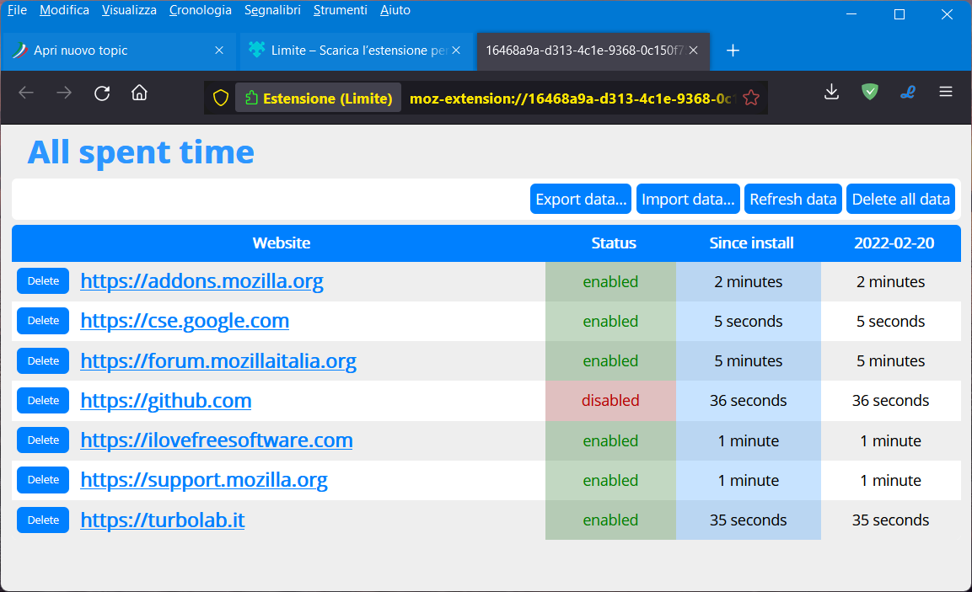
Task: Open the Strumenti menu
Action: (x=341, y=11)
